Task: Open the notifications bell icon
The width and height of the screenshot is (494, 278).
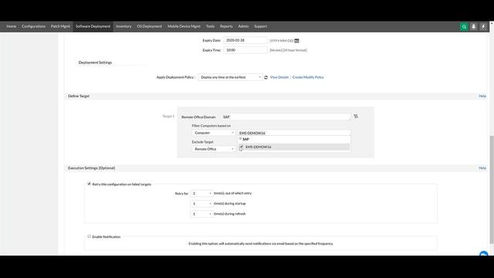Action: [473, 27]
